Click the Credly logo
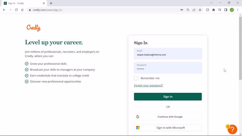Viewport: 242px width, 136px height. click(x=34, y=28)
